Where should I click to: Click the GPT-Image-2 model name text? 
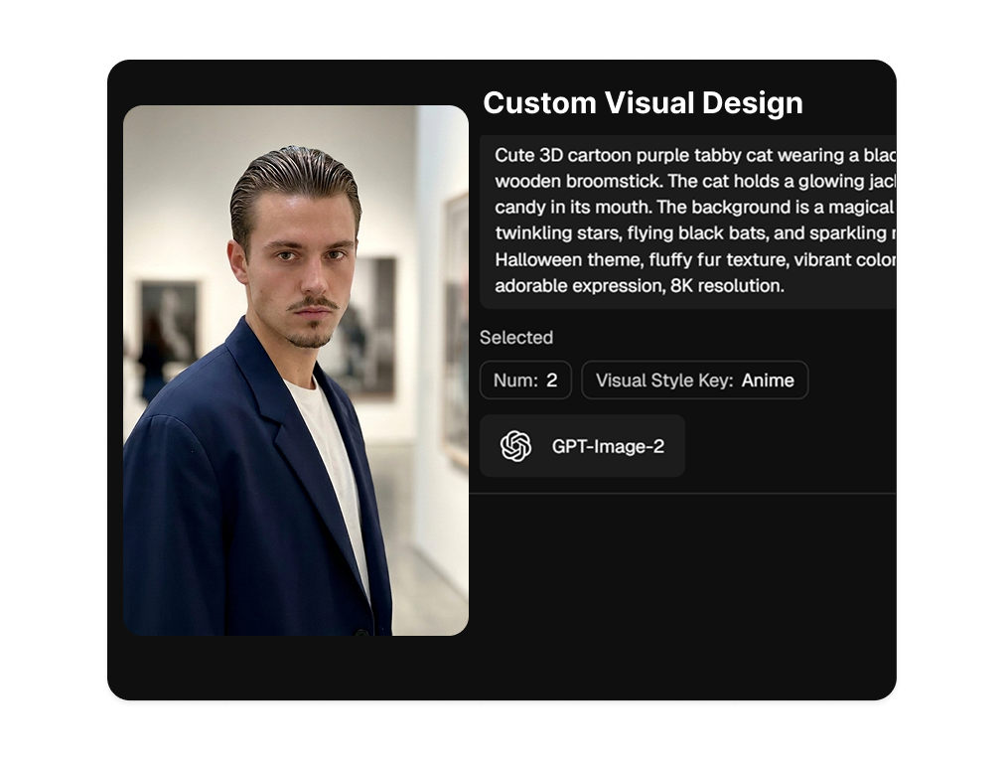coord(608,446)
